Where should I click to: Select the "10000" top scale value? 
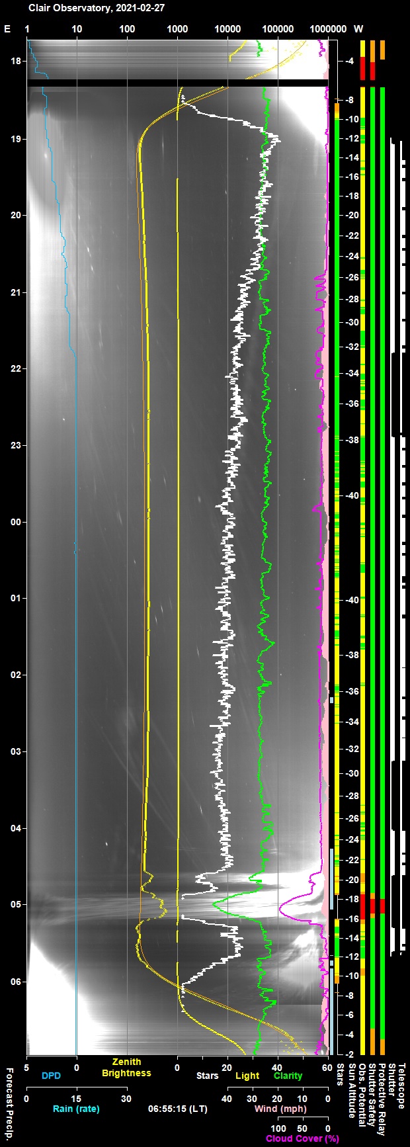coord(227,29)
